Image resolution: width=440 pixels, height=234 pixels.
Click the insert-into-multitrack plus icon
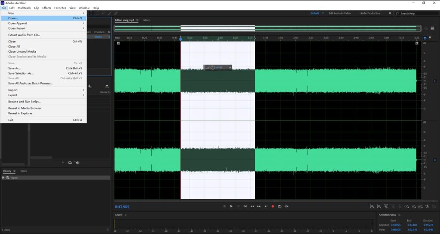89,86
